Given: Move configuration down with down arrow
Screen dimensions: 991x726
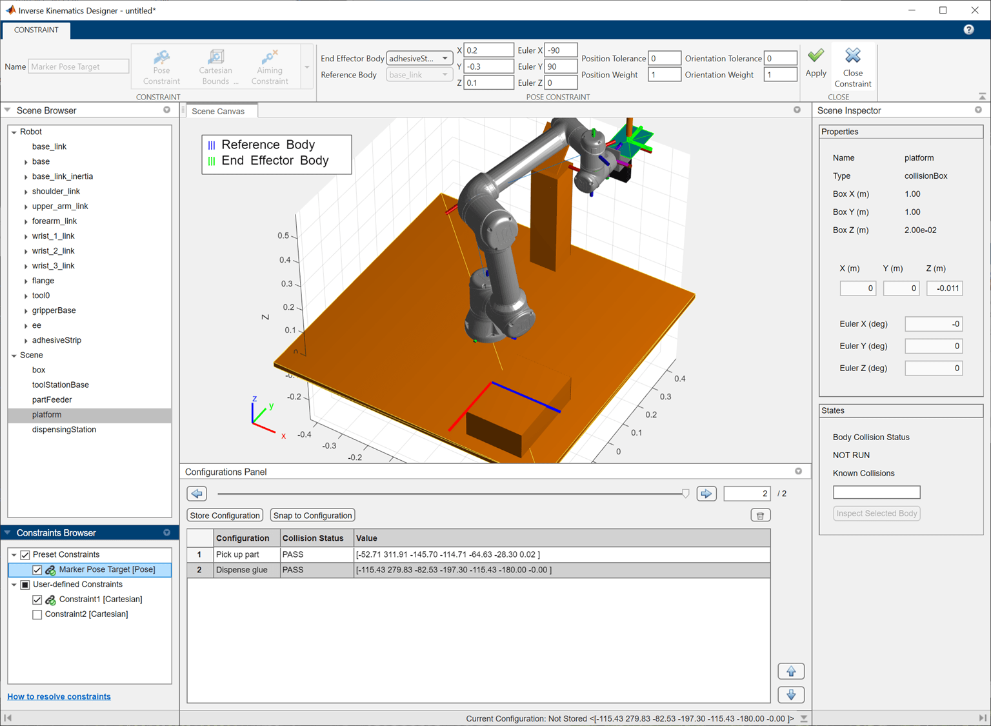Looking at the screenshot, I should pos(791,695).
